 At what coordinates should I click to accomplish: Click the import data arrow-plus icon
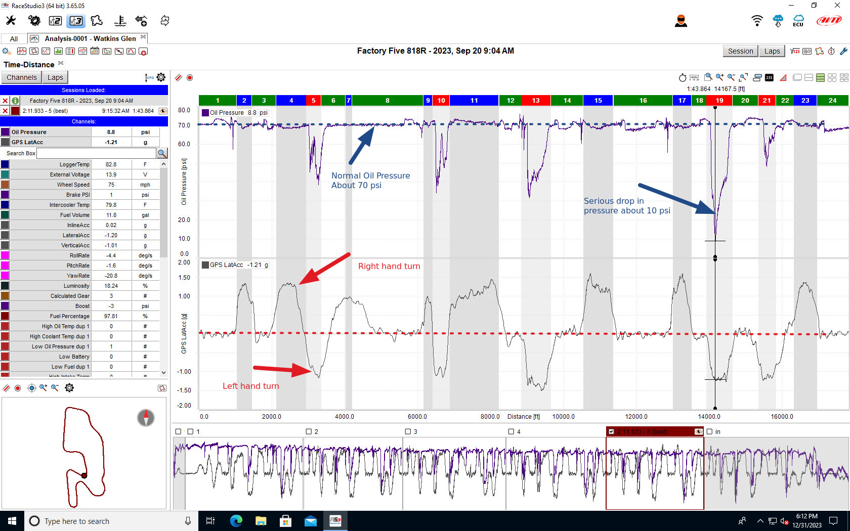coord(141,21)
